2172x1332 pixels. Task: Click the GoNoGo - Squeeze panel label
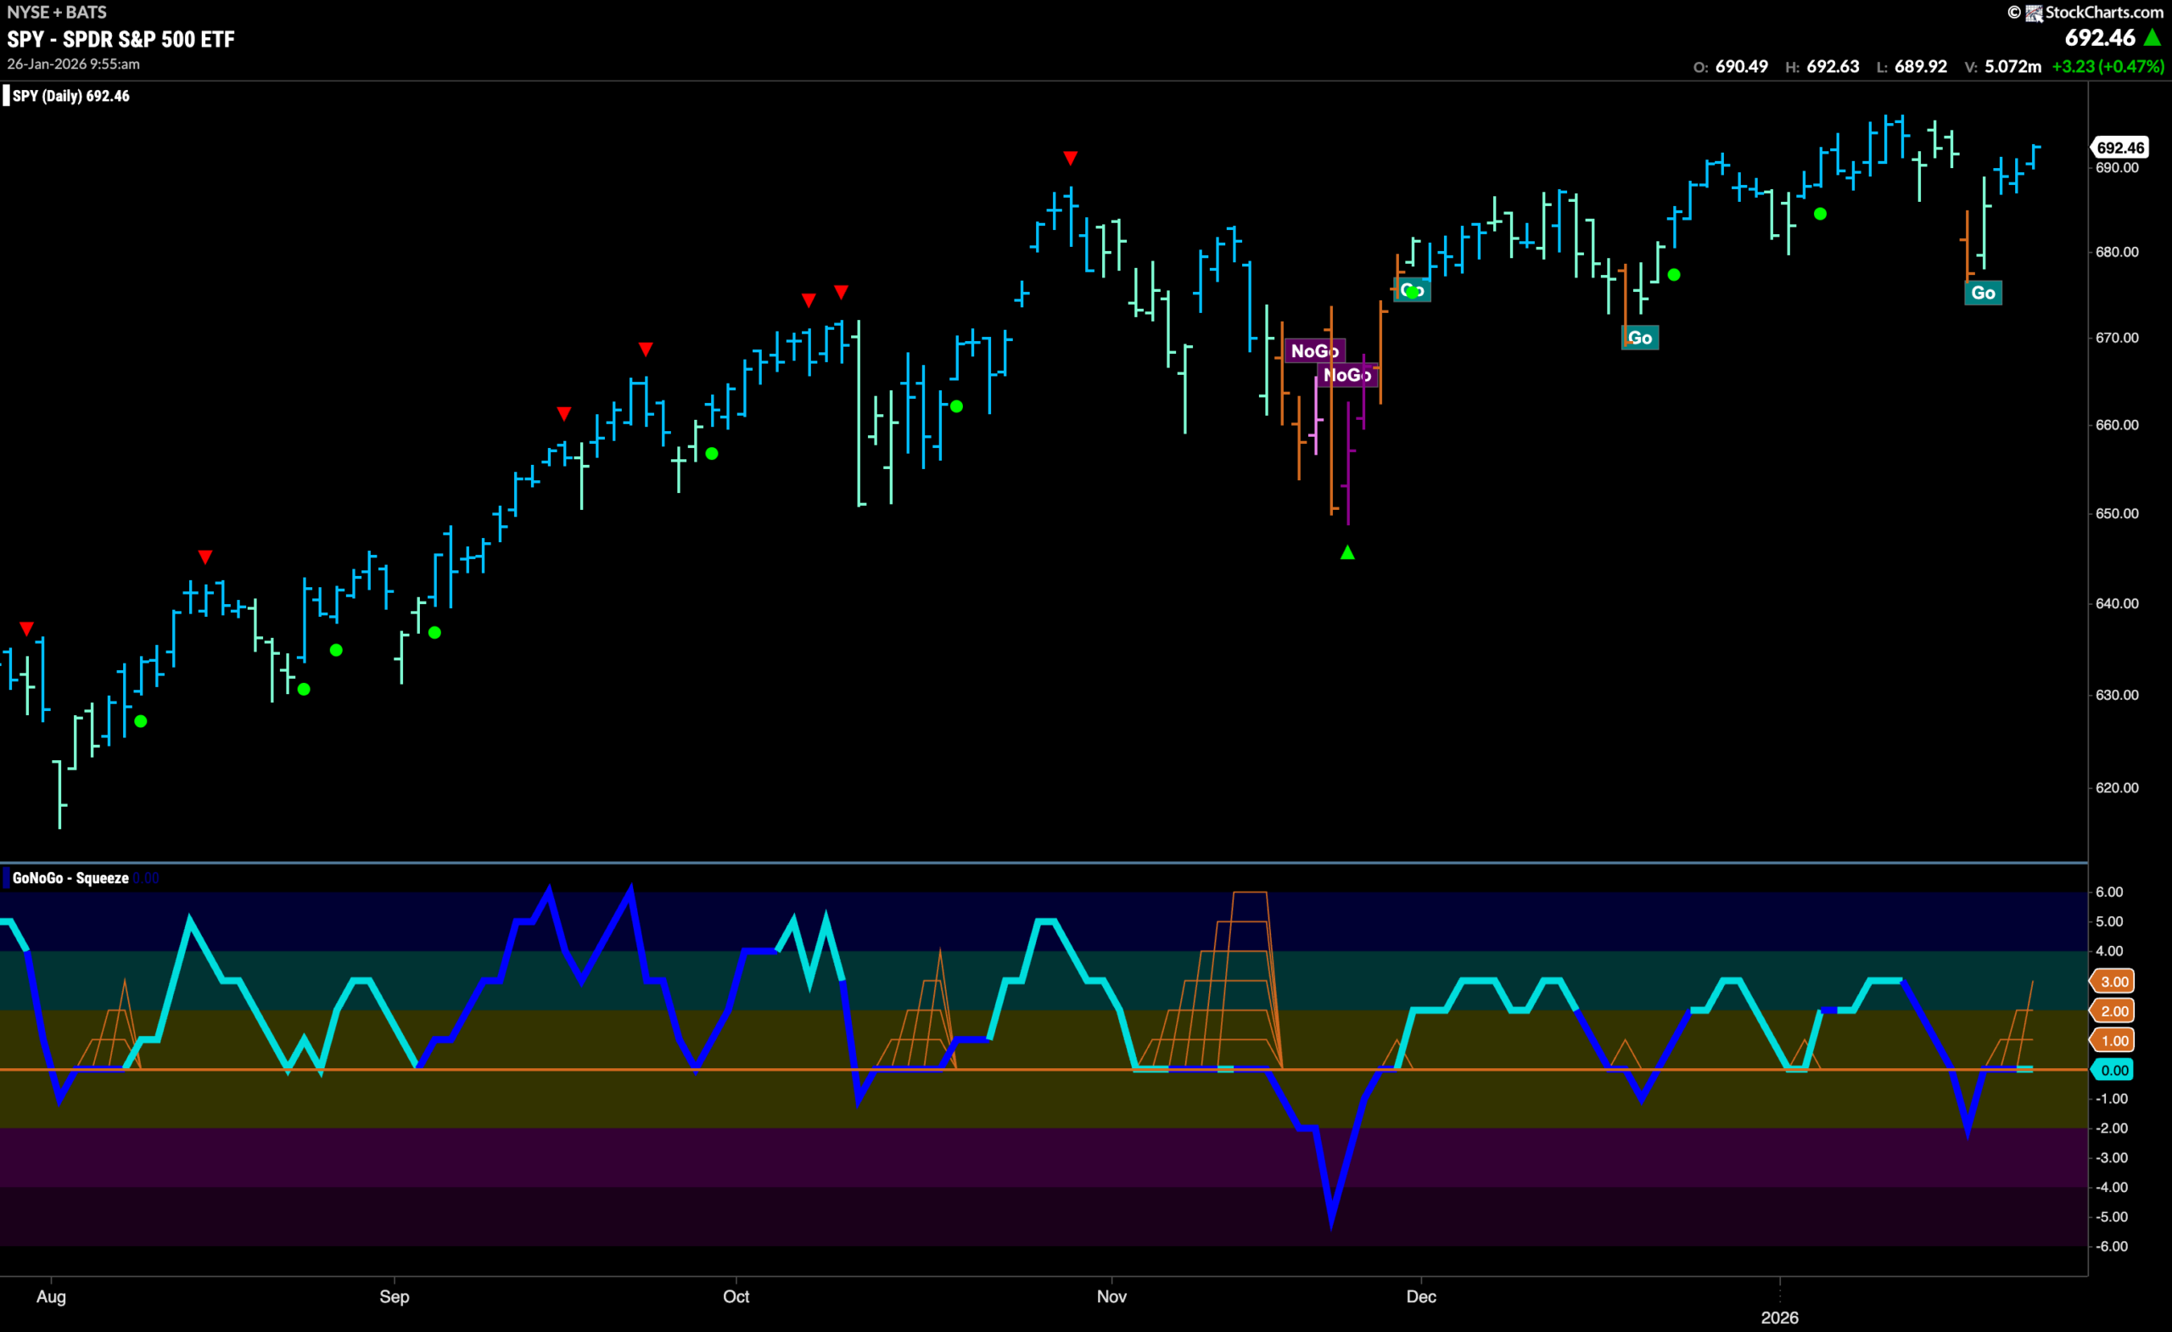coord(70,878)
